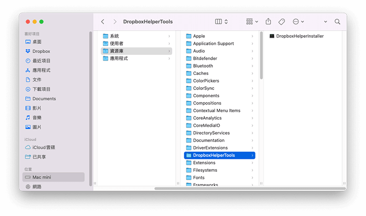Select the Components folder
Image resolution: width=366 pixels, height=216 pixels.
pyautogui.click(x=220, y=96)
